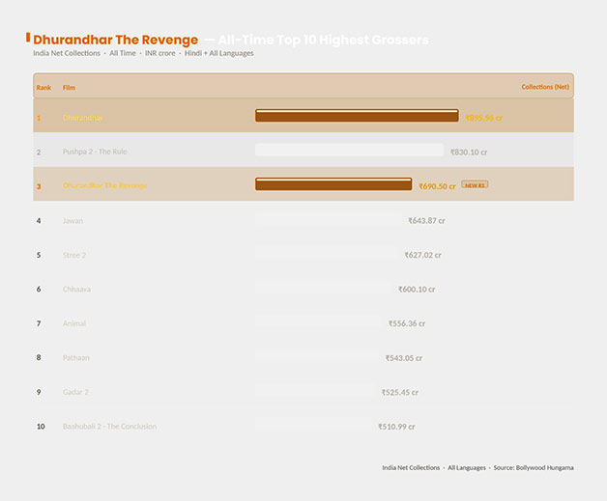Click the rank 3 brown collection bar
The width and height of the screenshot is (607, 501).
tap(333, 184)
